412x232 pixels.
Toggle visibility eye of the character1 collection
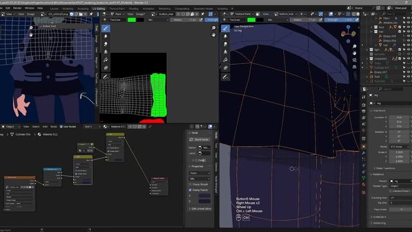pyautogui.click(x=408, y=59)
